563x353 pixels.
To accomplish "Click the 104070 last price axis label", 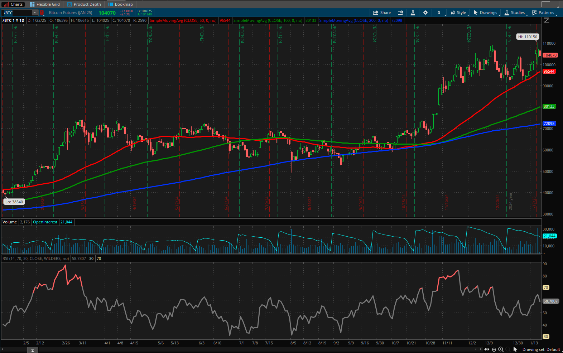I will click(550, 55).
